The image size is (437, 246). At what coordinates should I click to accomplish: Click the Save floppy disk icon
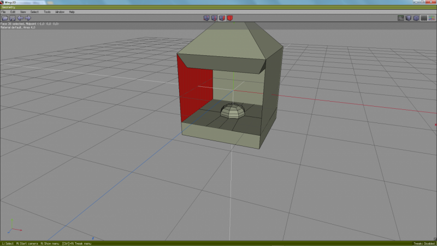[12, 18]
